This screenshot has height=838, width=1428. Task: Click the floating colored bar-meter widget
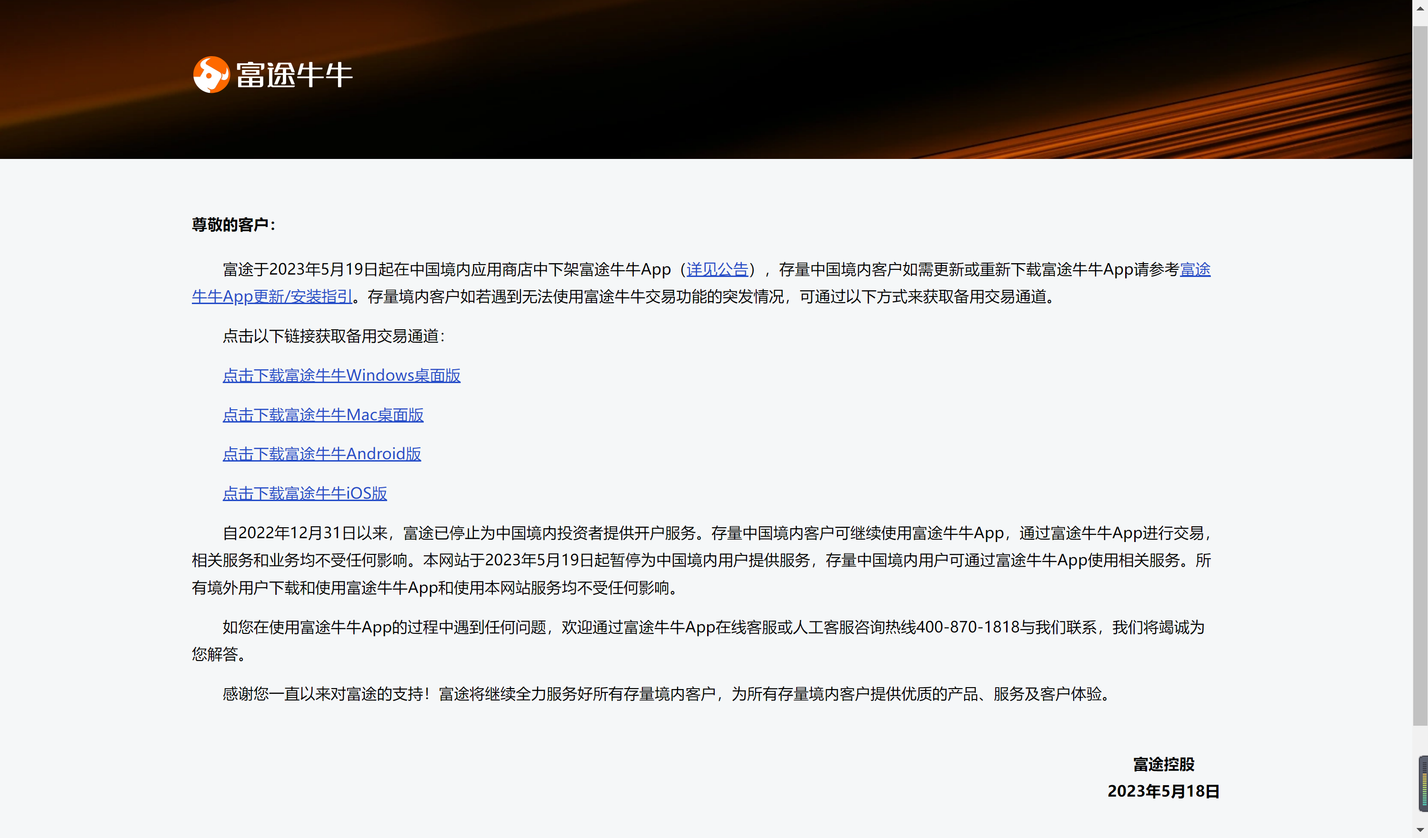[x=1423, y=783]
